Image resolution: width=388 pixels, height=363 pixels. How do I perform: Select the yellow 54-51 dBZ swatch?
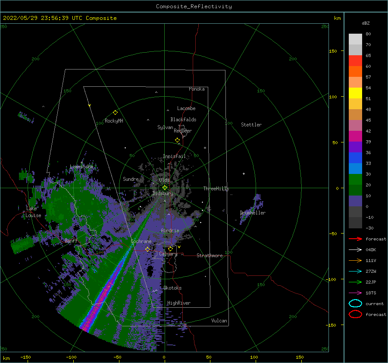355,93
